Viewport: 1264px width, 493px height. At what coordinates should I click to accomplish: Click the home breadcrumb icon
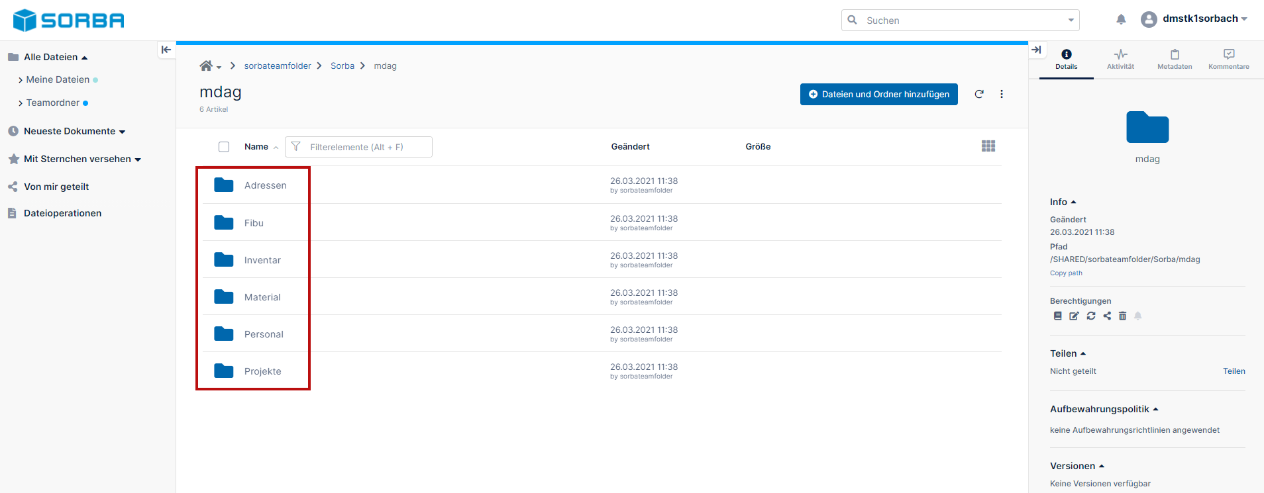point(207,66)
